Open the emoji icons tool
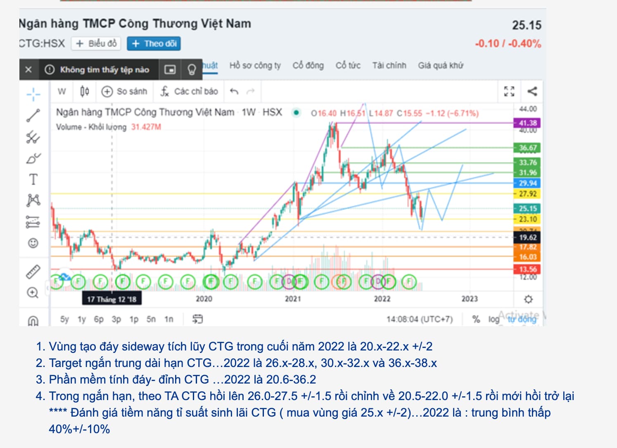This screenshot has width=617, height=448. coord(33,243)
